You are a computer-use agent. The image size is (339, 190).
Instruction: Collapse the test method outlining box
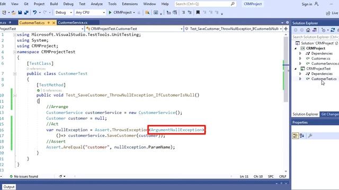15,95
